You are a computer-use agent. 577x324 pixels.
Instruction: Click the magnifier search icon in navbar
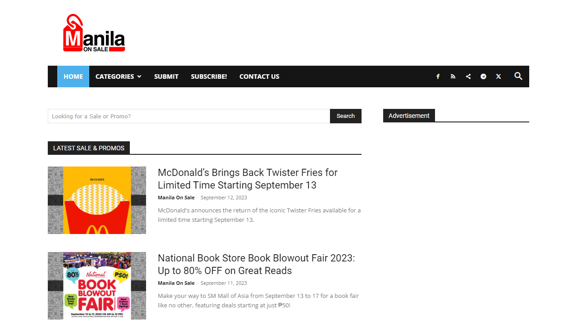(518, 76)
